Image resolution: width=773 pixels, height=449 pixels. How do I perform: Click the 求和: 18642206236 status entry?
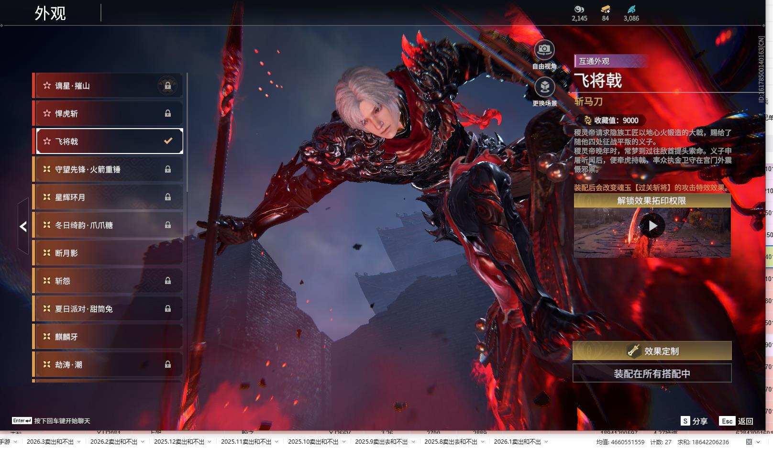(x=703, y=442)
